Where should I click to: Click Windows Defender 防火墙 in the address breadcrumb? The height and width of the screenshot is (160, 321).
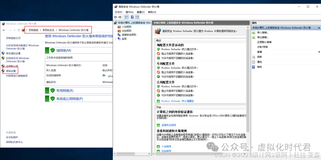coord(73,30)
